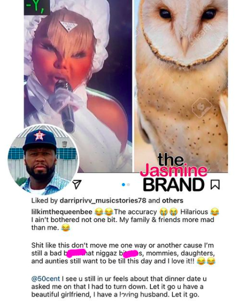Click the triangle logo on the performer's forehead
Image resolution: width=251 pixels, height=301 pixels.
[x=68, y=26]
